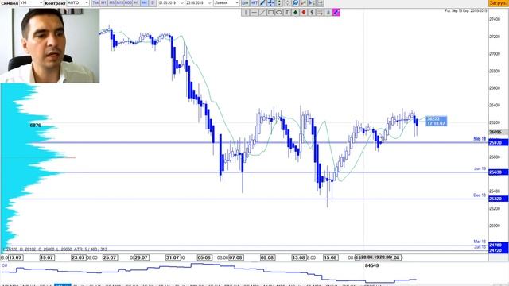Click the 84549 open interest value
Image resolution: width=509 pixels, height=286 pixels.
[371, 265]
